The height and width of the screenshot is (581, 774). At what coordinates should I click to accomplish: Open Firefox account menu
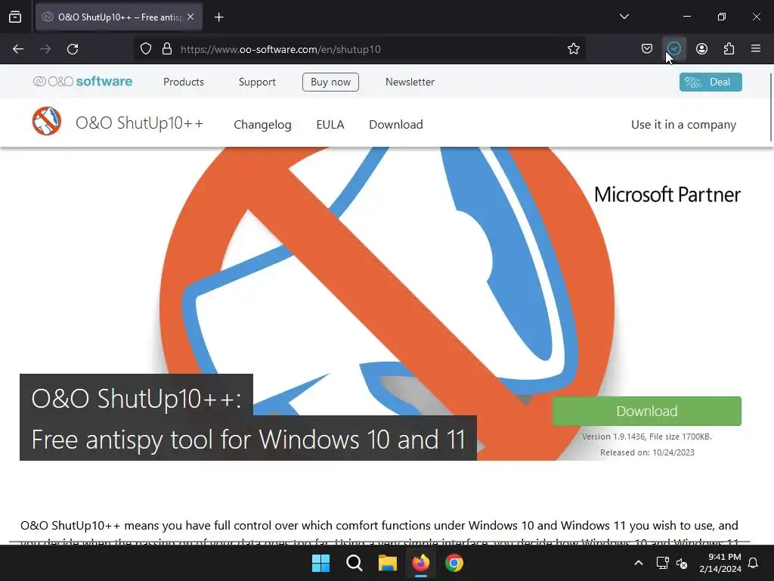(x=701, y=49)
